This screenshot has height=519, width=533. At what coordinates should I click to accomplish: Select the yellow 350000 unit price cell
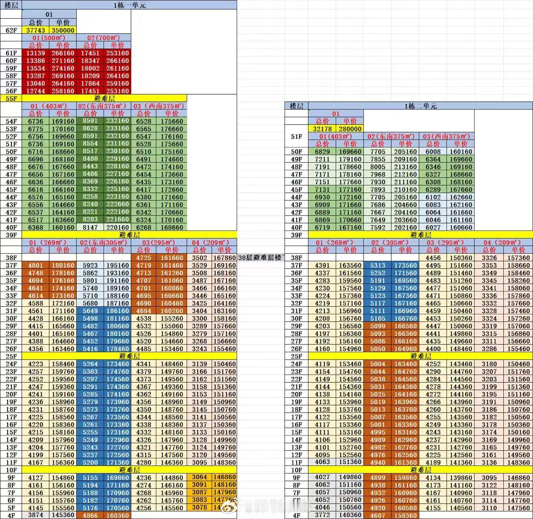point(63,30)
